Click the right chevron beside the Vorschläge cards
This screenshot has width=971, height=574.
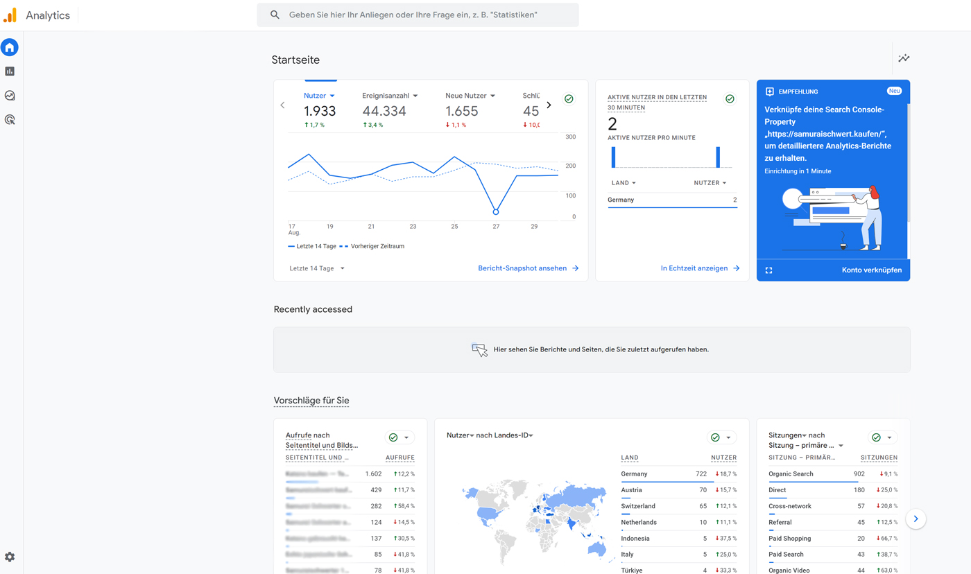(x=916, y=519)
